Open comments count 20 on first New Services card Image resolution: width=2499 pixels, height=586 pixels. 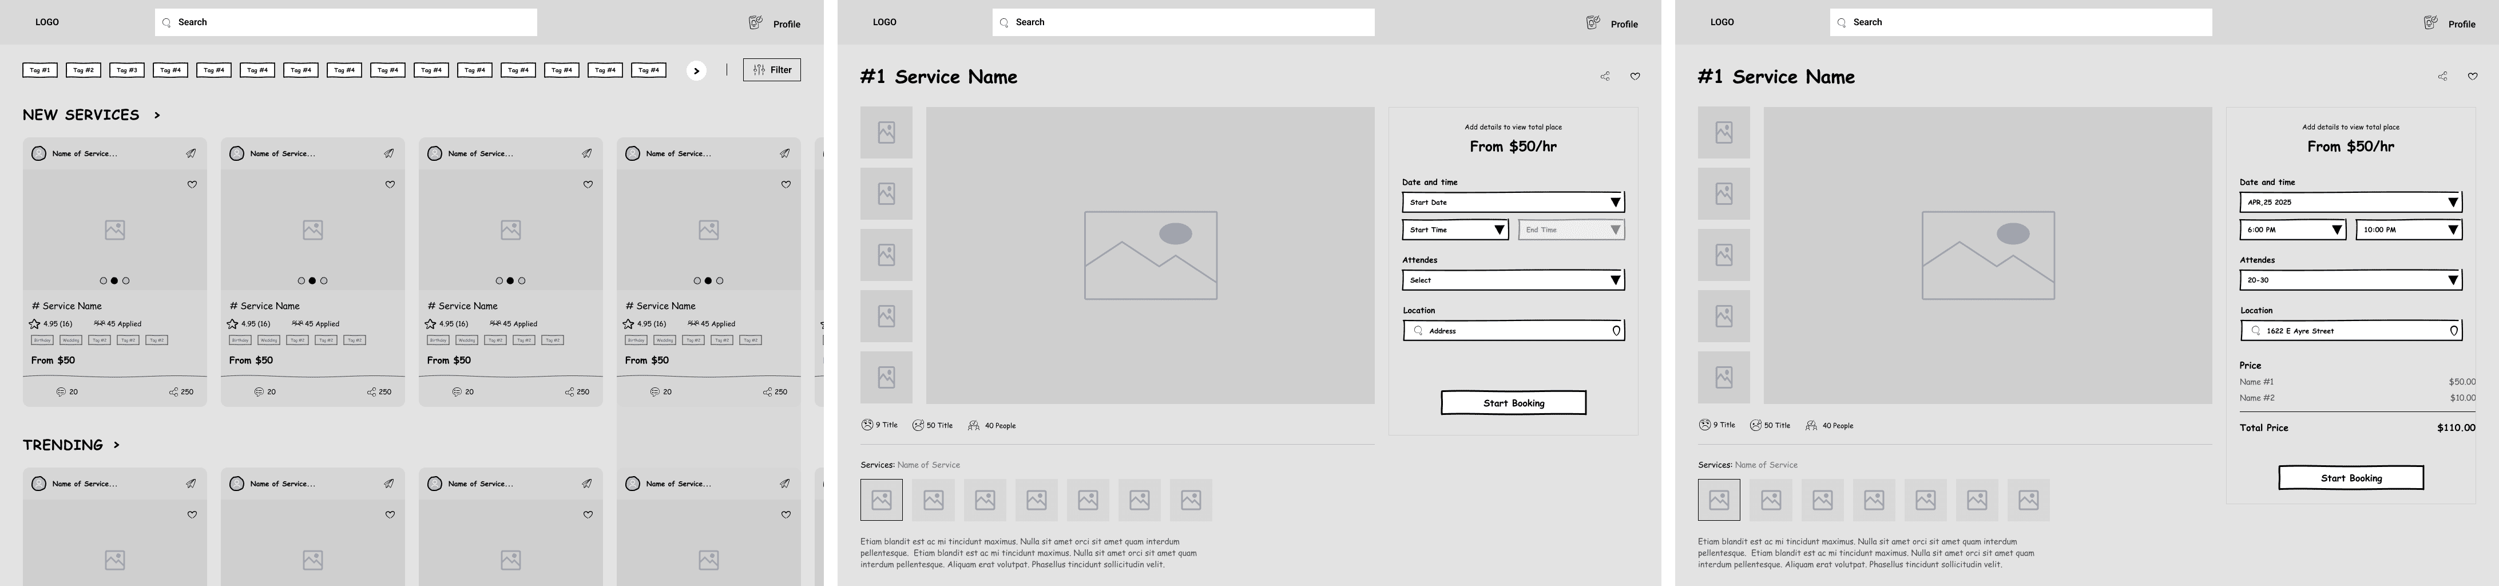coord(67,392)
